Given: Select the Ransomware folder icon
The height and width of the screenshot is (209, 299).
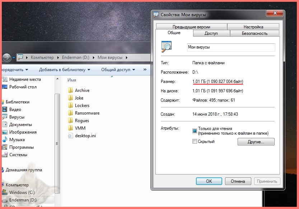Looking at the screenshot, I should [x=70, y=113].
